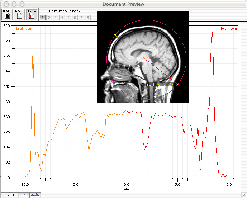This screenshot has width=247, height=198.
Task: Click the 1.00 zoom value field
Action: click(9, 195)
